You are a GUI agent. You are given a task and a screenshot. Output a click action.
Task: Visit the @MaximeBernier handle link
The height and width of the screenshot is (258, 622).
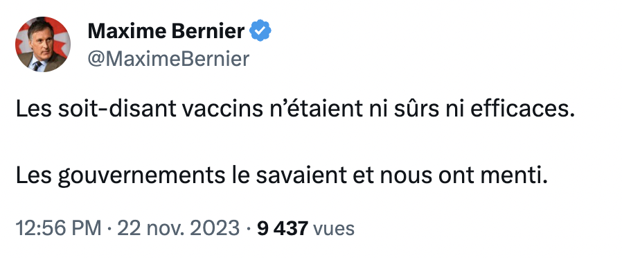(x=168, y=59)
